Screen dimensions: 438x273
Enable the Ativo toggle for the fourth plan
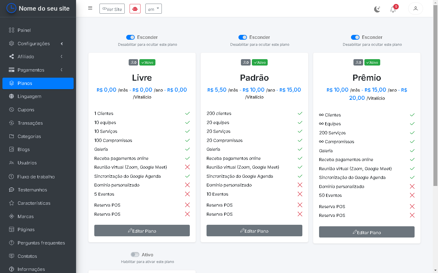tap(135, 255)
